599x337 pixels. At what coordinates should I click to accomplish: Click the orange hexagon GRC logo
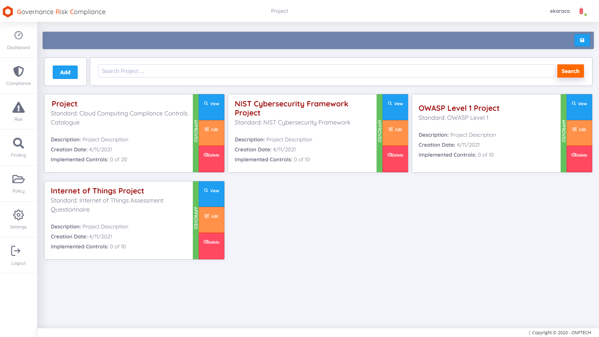[x=8, y=12]
